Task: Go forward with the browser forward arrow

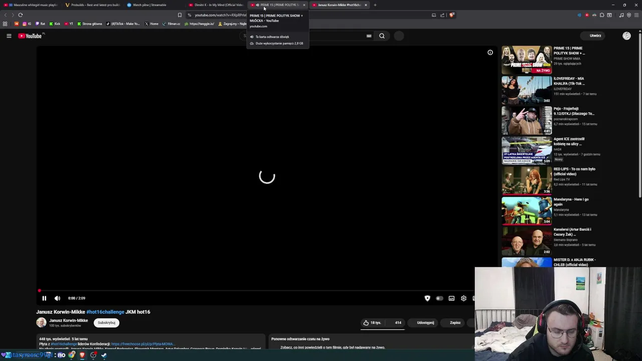Action: (x=13, y=15)
